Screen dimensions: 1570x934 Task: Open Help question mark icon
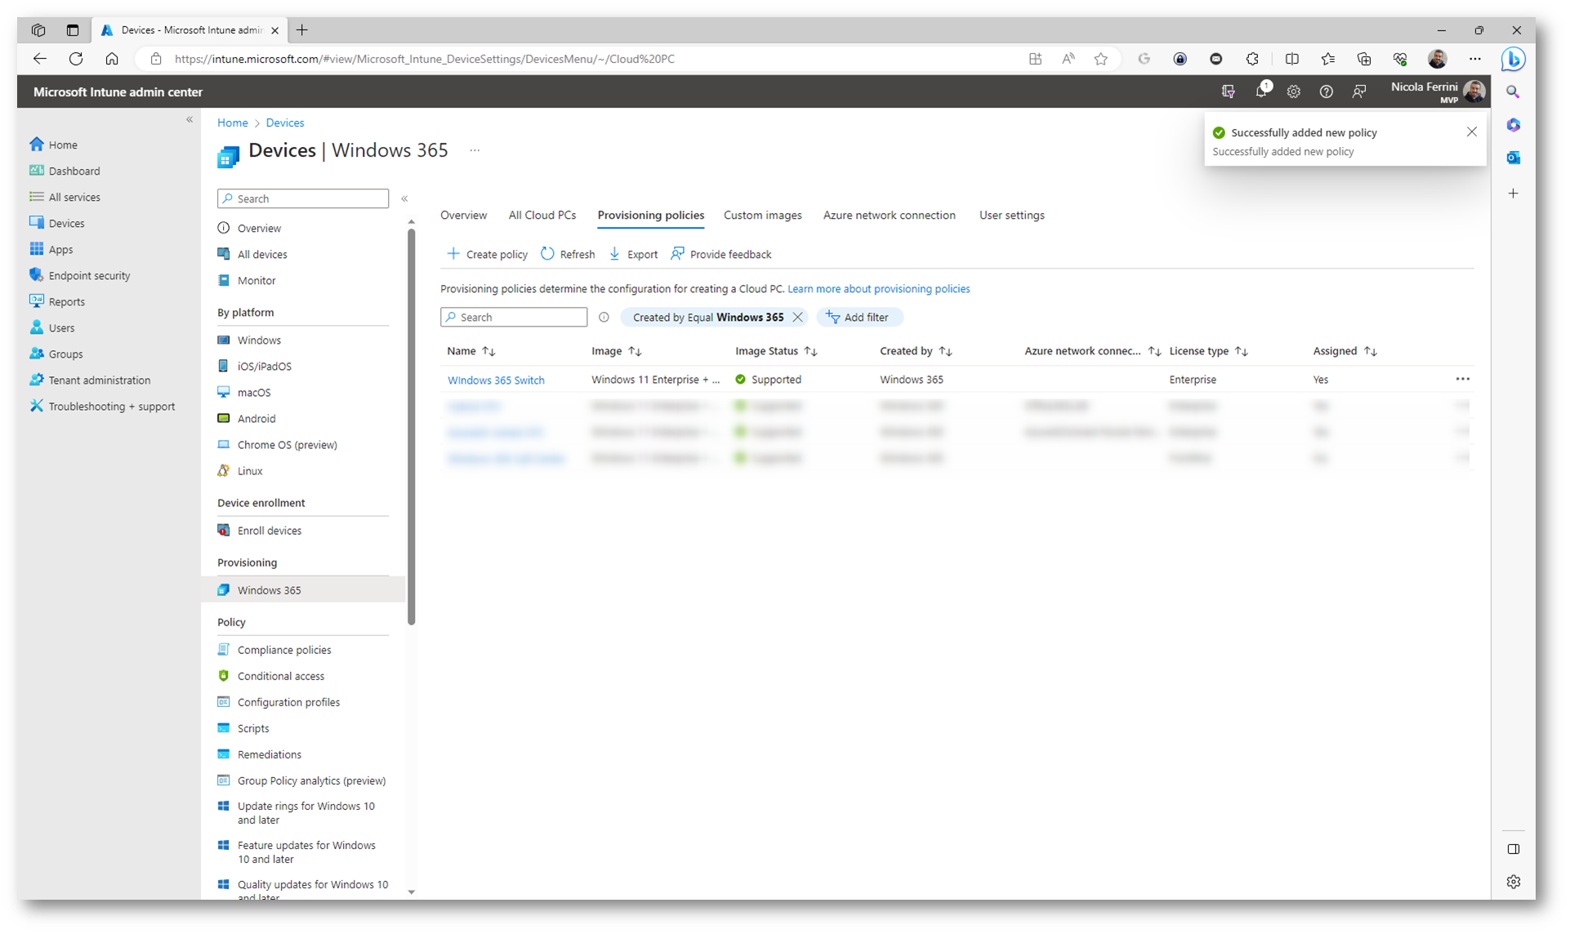tap(1326, 91)
